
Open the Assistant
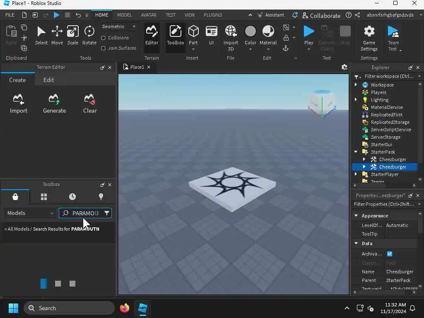271,15
